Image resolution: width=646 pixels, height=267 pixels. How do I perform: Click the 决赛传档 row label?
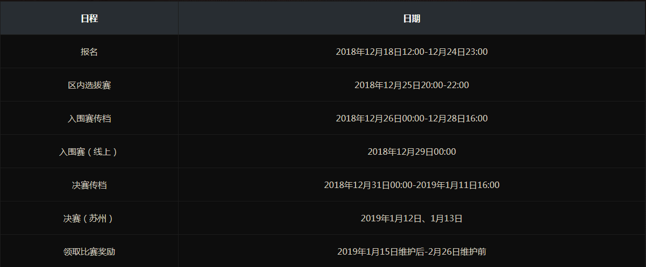click(89, 185)
